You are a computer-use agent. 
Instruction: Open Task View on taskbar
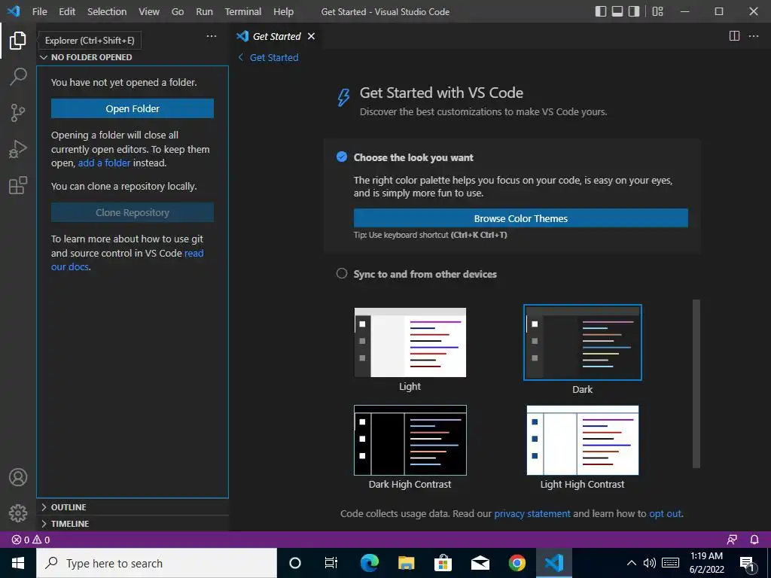[x=331, y=563]
